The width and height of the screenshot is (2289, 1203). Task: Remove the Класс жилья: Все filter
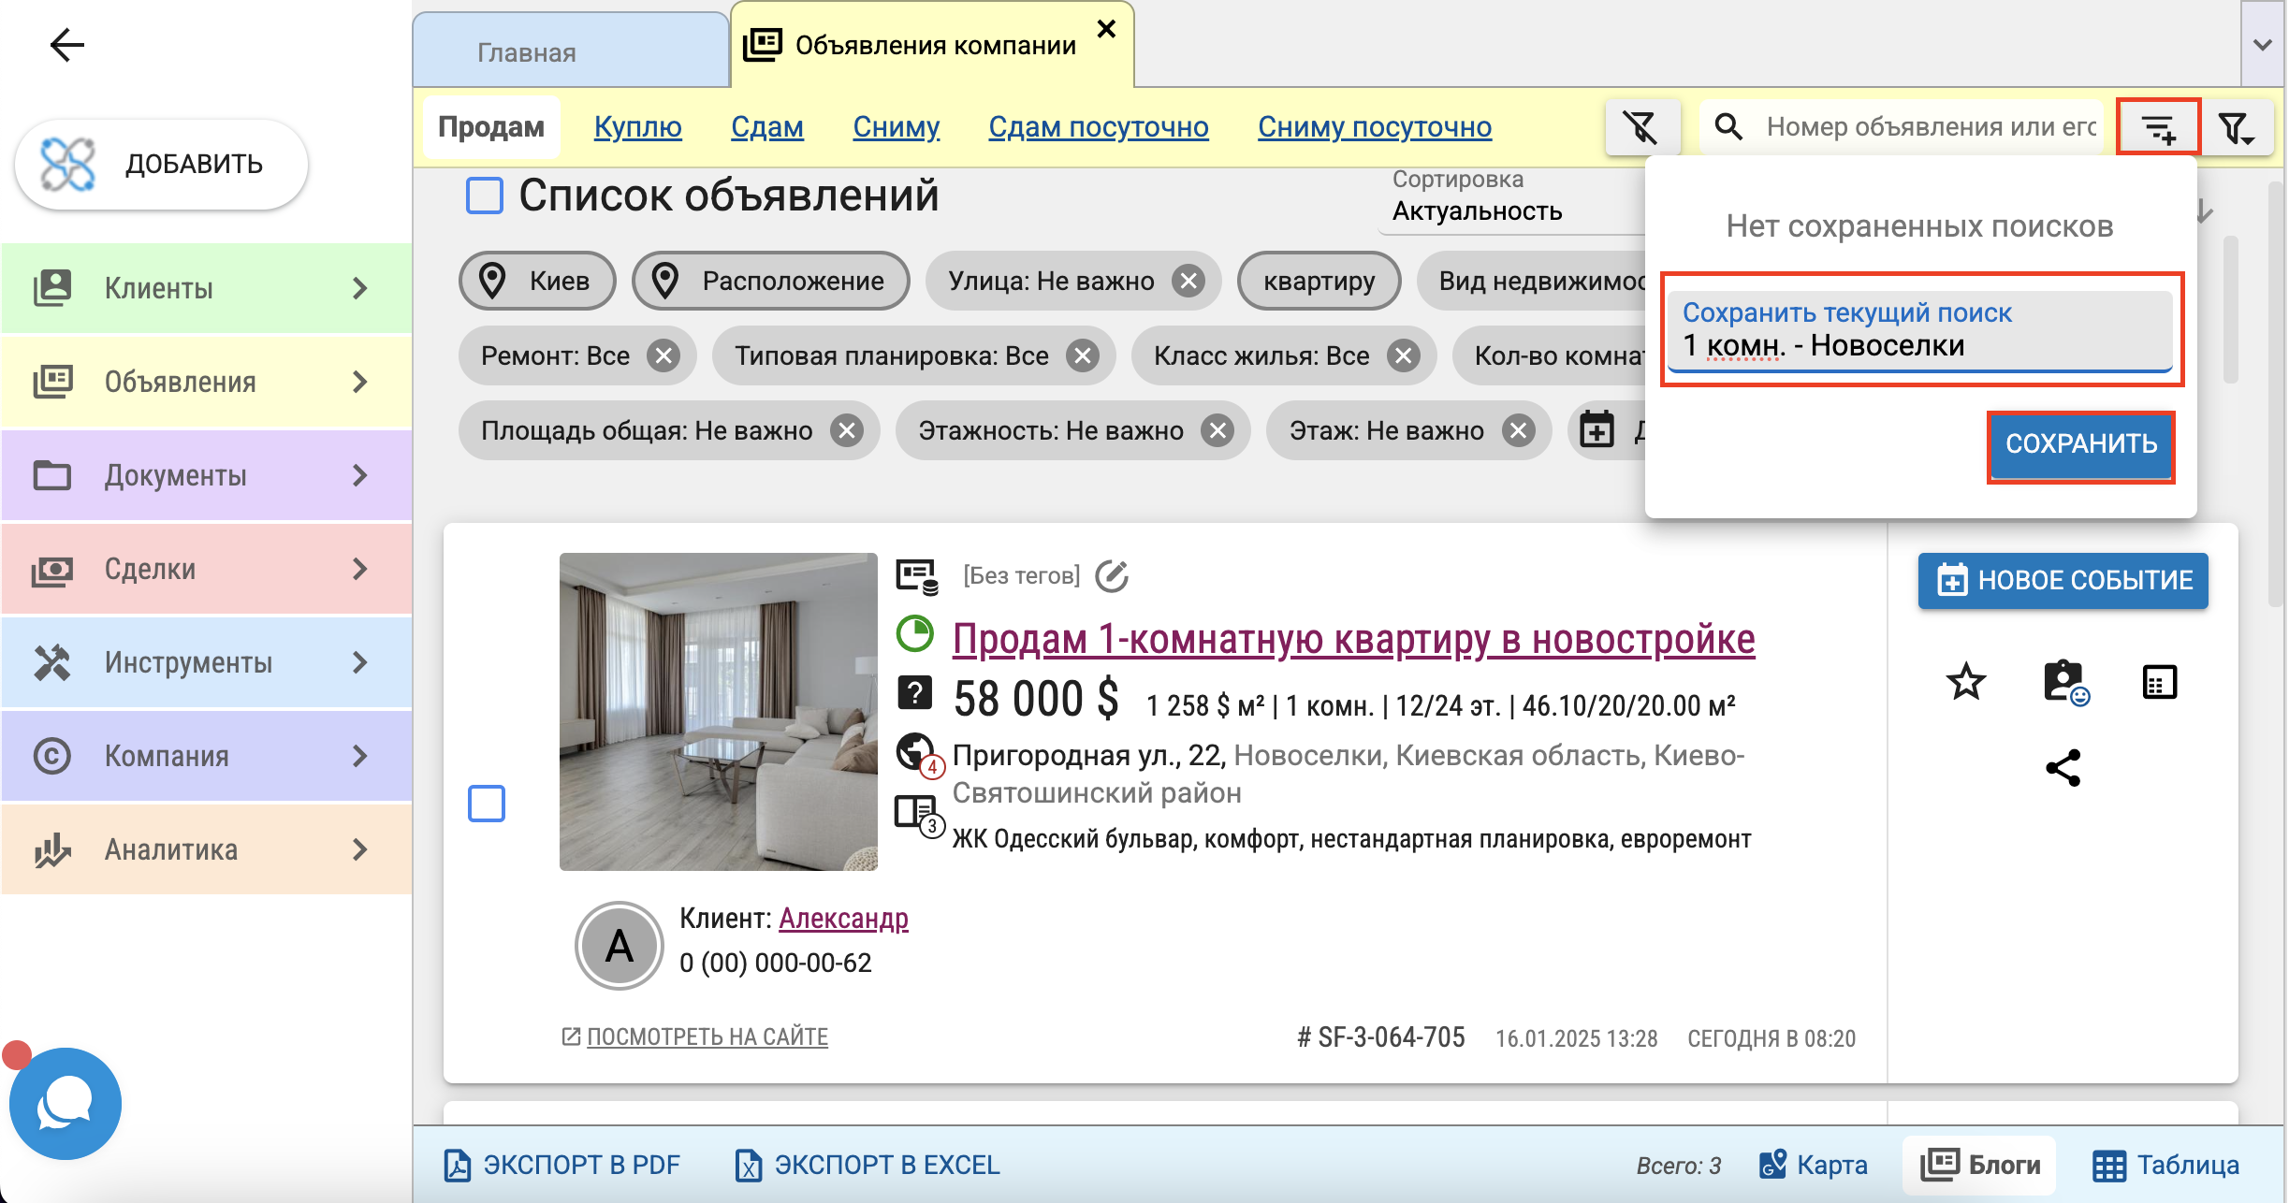coord(1403,355)
